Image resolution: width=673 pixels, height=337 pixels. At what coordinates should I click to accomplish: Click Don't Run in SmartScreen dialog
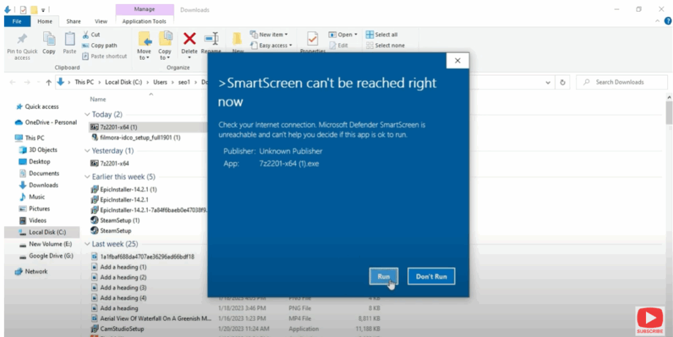(431, 277)
